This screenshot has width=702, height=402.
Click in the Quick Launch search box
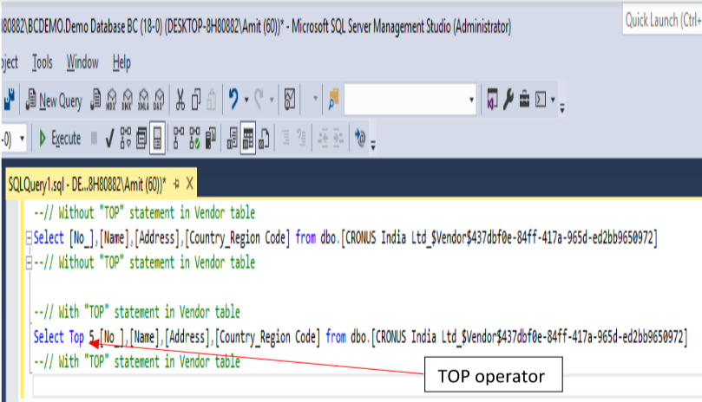[663, 20]
